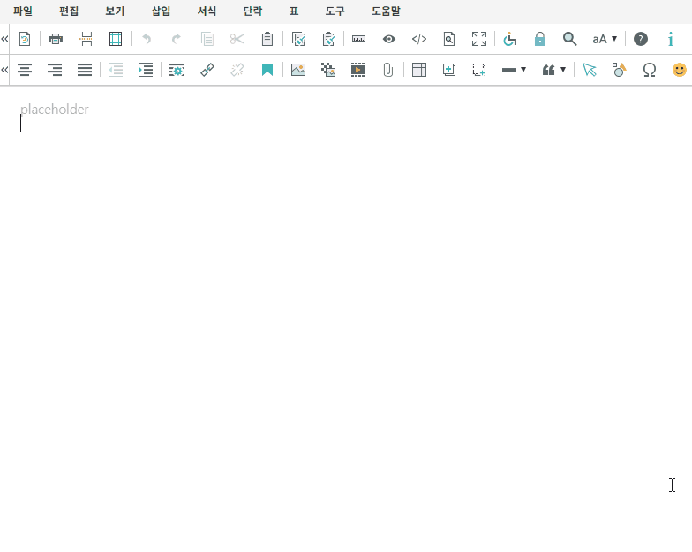Collapse the first toolbar row with chevron
This screenshot has height=552, width=692.
(5, 39)
